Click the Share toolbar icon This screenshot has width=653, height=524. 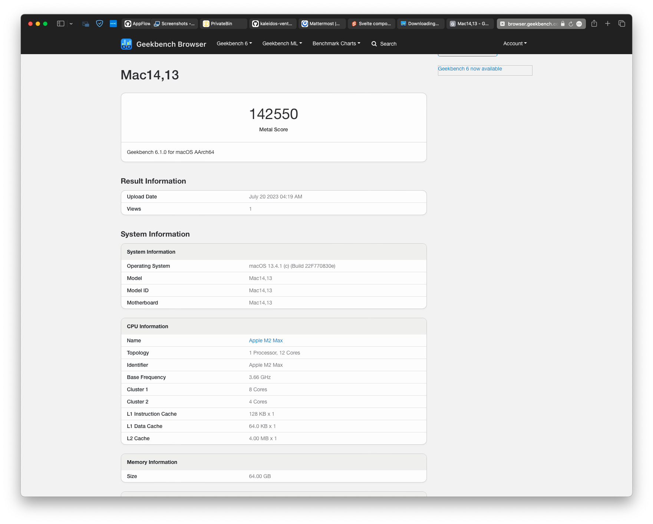pos(594,23)
